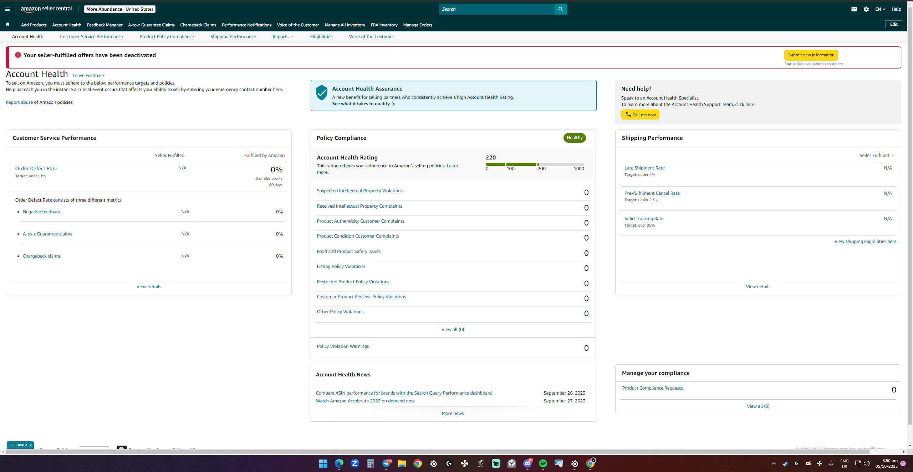Open Calculator from the taskbar
Image resolution: width=913 pixels, height=472 pixels.
click(370, 463)
